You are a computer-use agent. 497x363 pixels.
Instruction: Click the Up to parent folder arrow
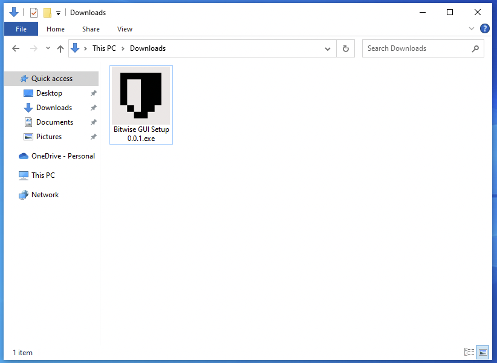point(60,48)
